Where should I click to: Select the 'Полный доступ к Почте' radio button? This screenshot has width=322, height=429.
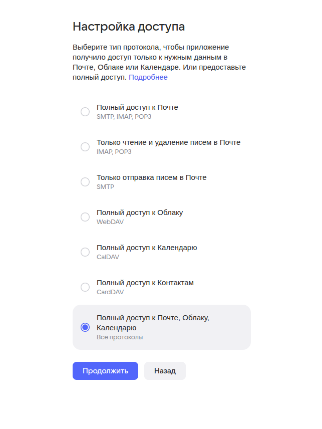tap(85, 112)
